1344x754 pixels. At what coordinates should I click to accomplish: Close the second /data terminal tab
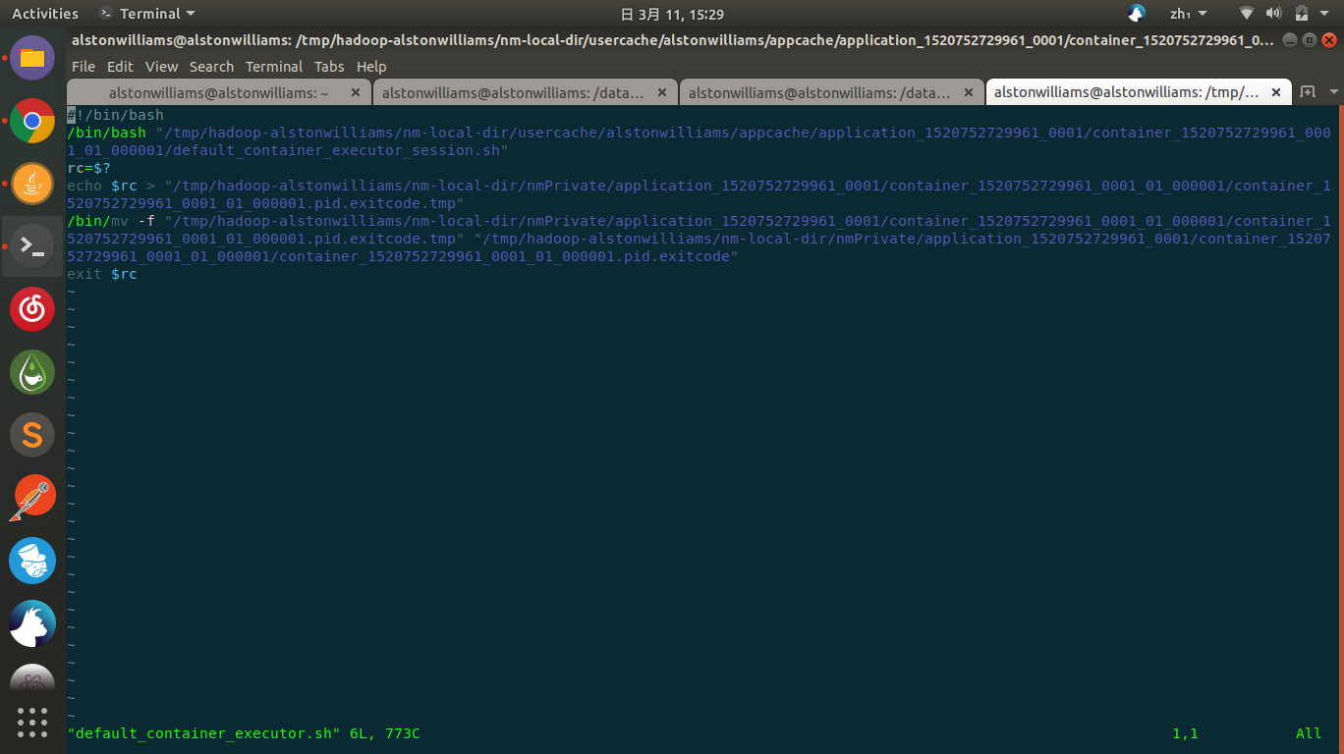(968, 90)
